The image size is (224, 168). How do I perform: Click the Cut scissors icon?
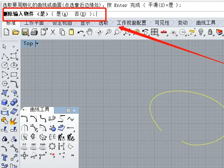pos(53,32)
